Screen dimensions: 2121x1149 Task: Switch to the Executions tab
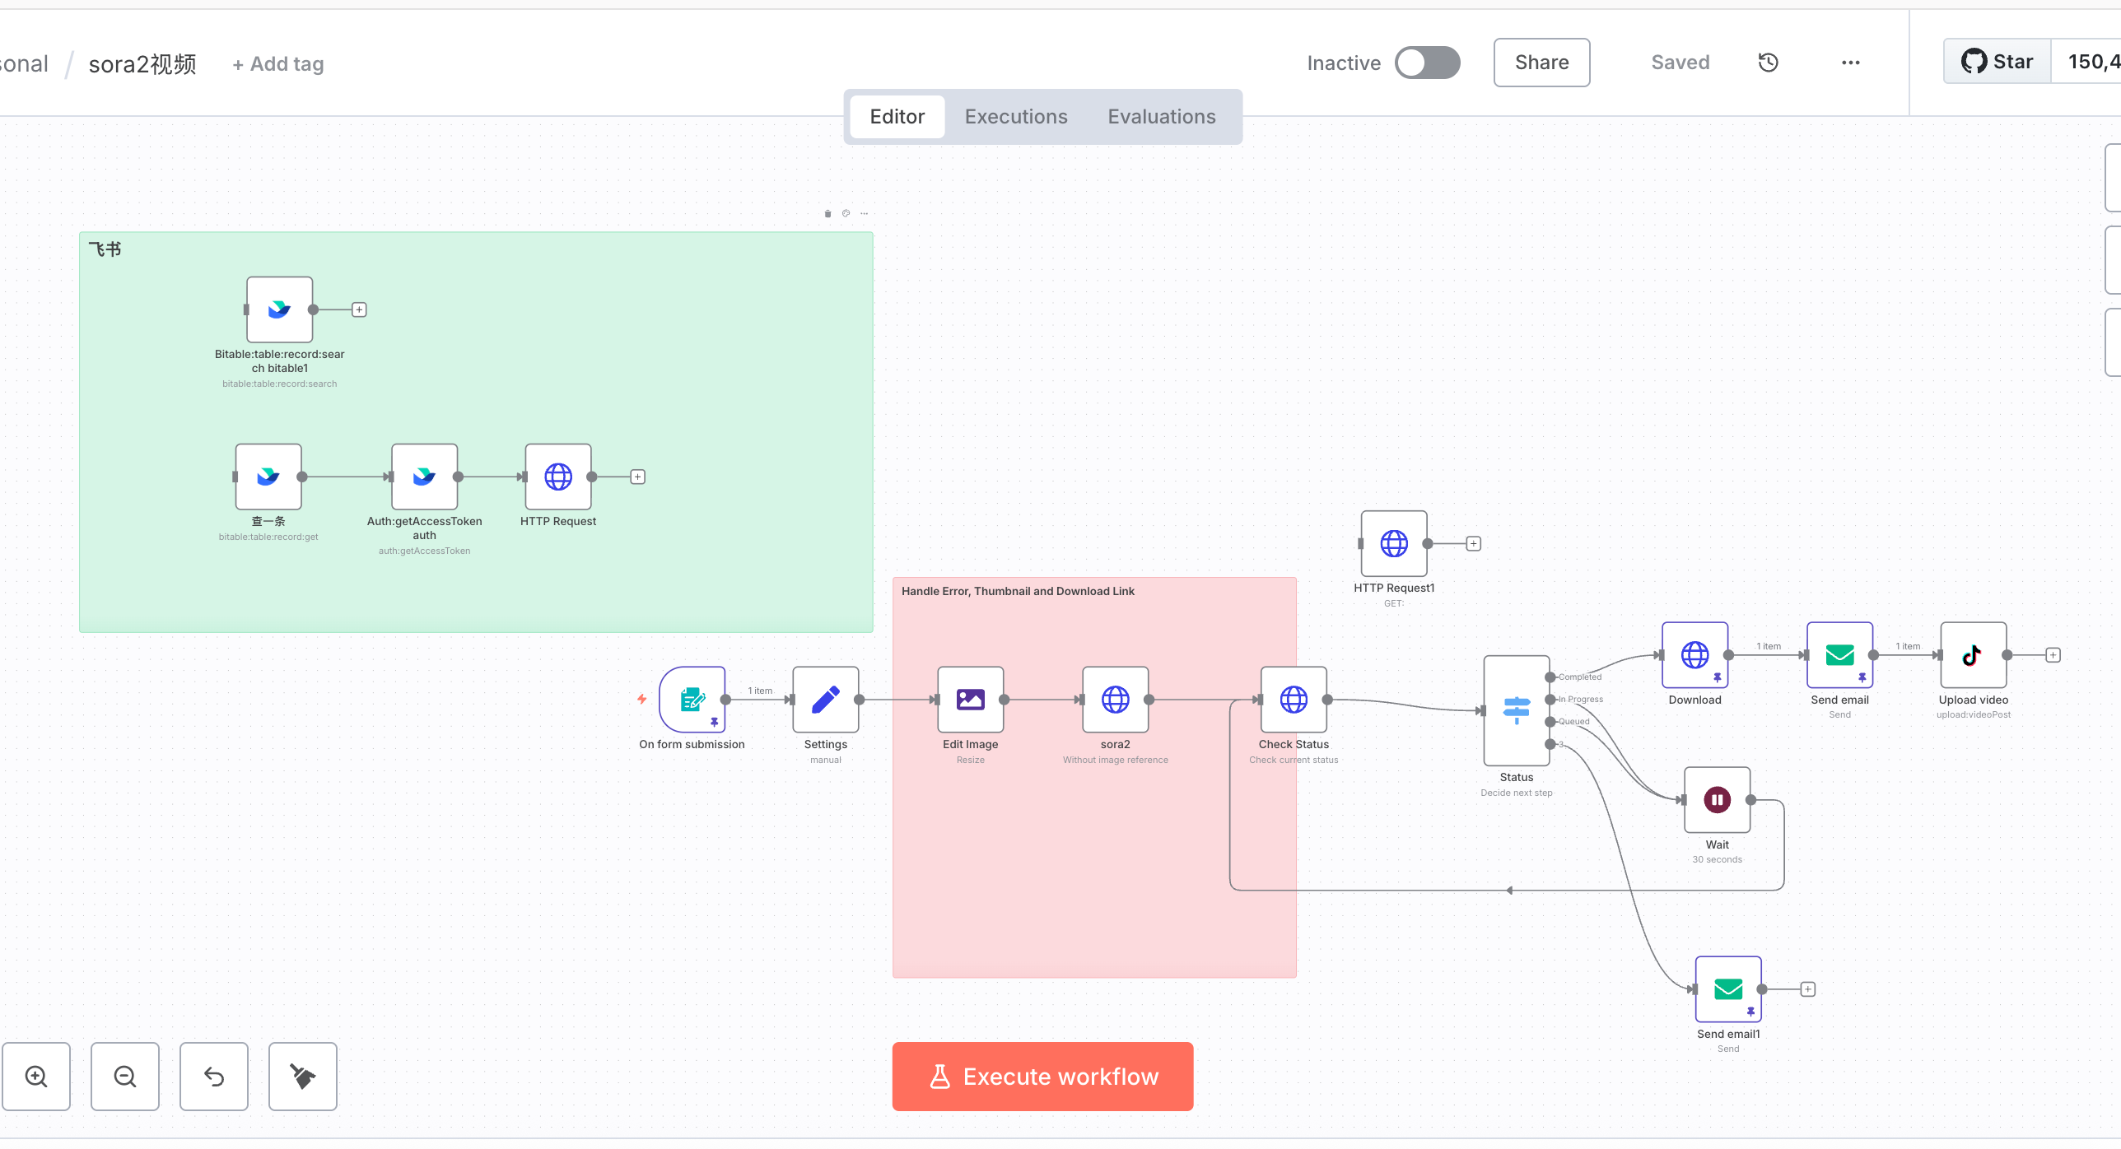click(x=1015, y=117)
